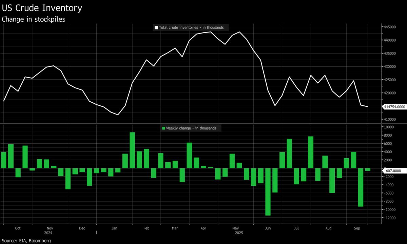Select the Oct label on the time axis

click(x=18, y=228)
